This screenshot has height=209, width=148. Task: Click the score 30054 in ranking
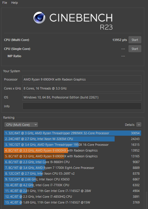135,133
